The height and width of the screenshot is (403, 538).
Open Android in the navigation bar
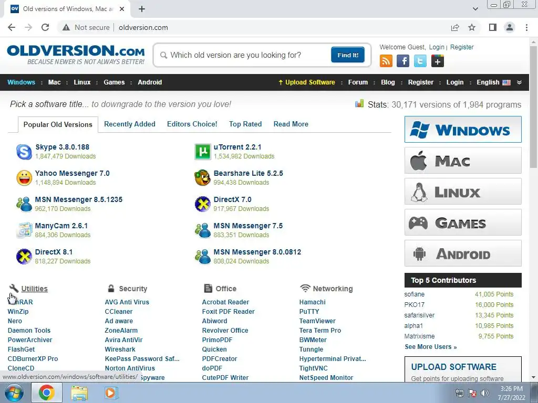[x=150, y=82]
